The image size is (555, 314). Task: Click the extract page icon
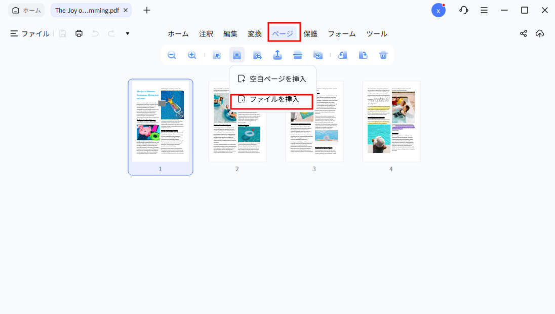(x=277, y=55)
